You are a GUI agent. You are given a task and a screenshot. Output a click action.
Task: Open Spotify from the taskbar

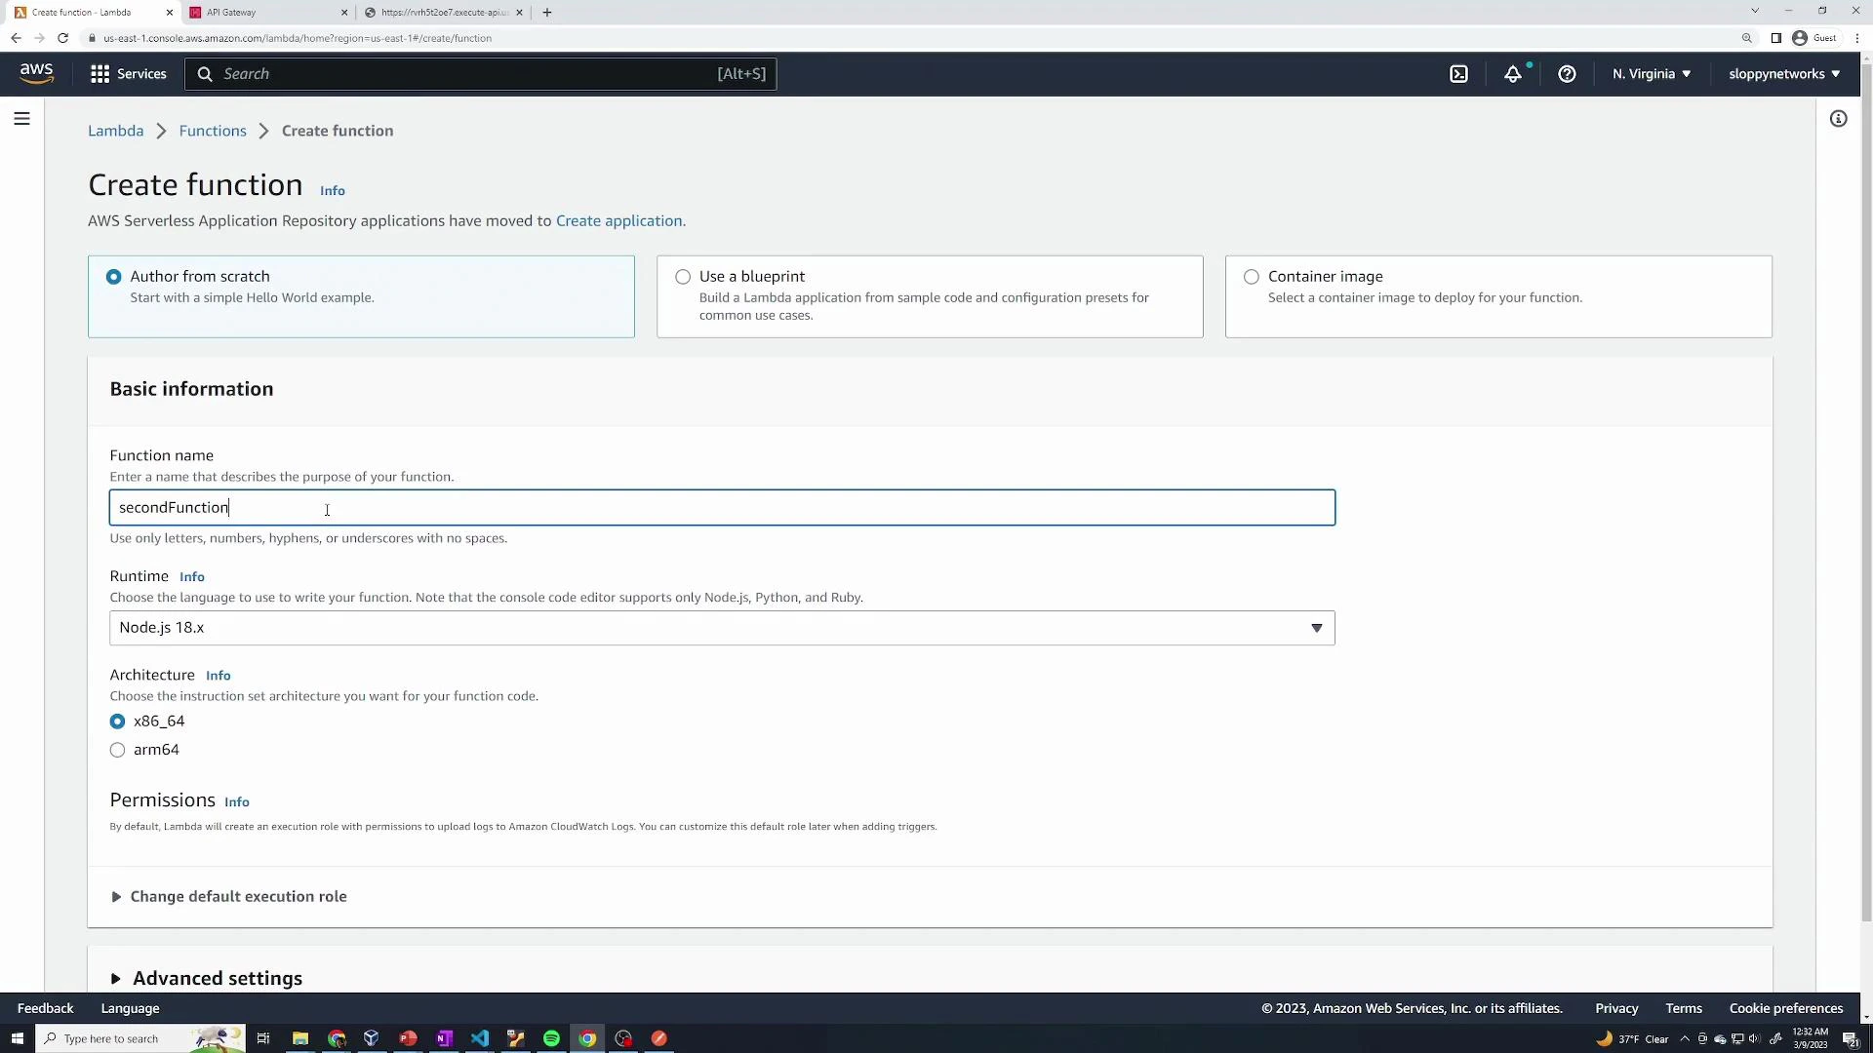(551, 1037)
